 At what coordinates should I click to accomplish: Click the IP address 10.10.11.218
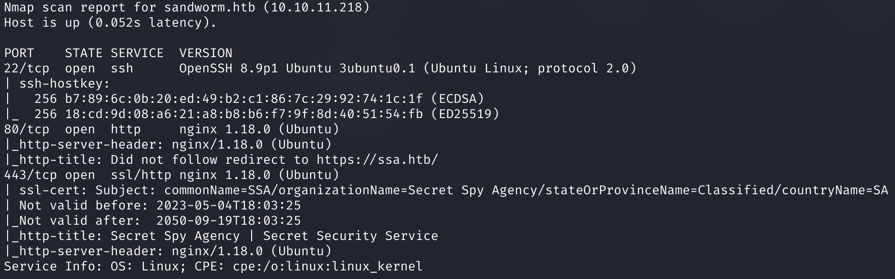tap(316, 7)
